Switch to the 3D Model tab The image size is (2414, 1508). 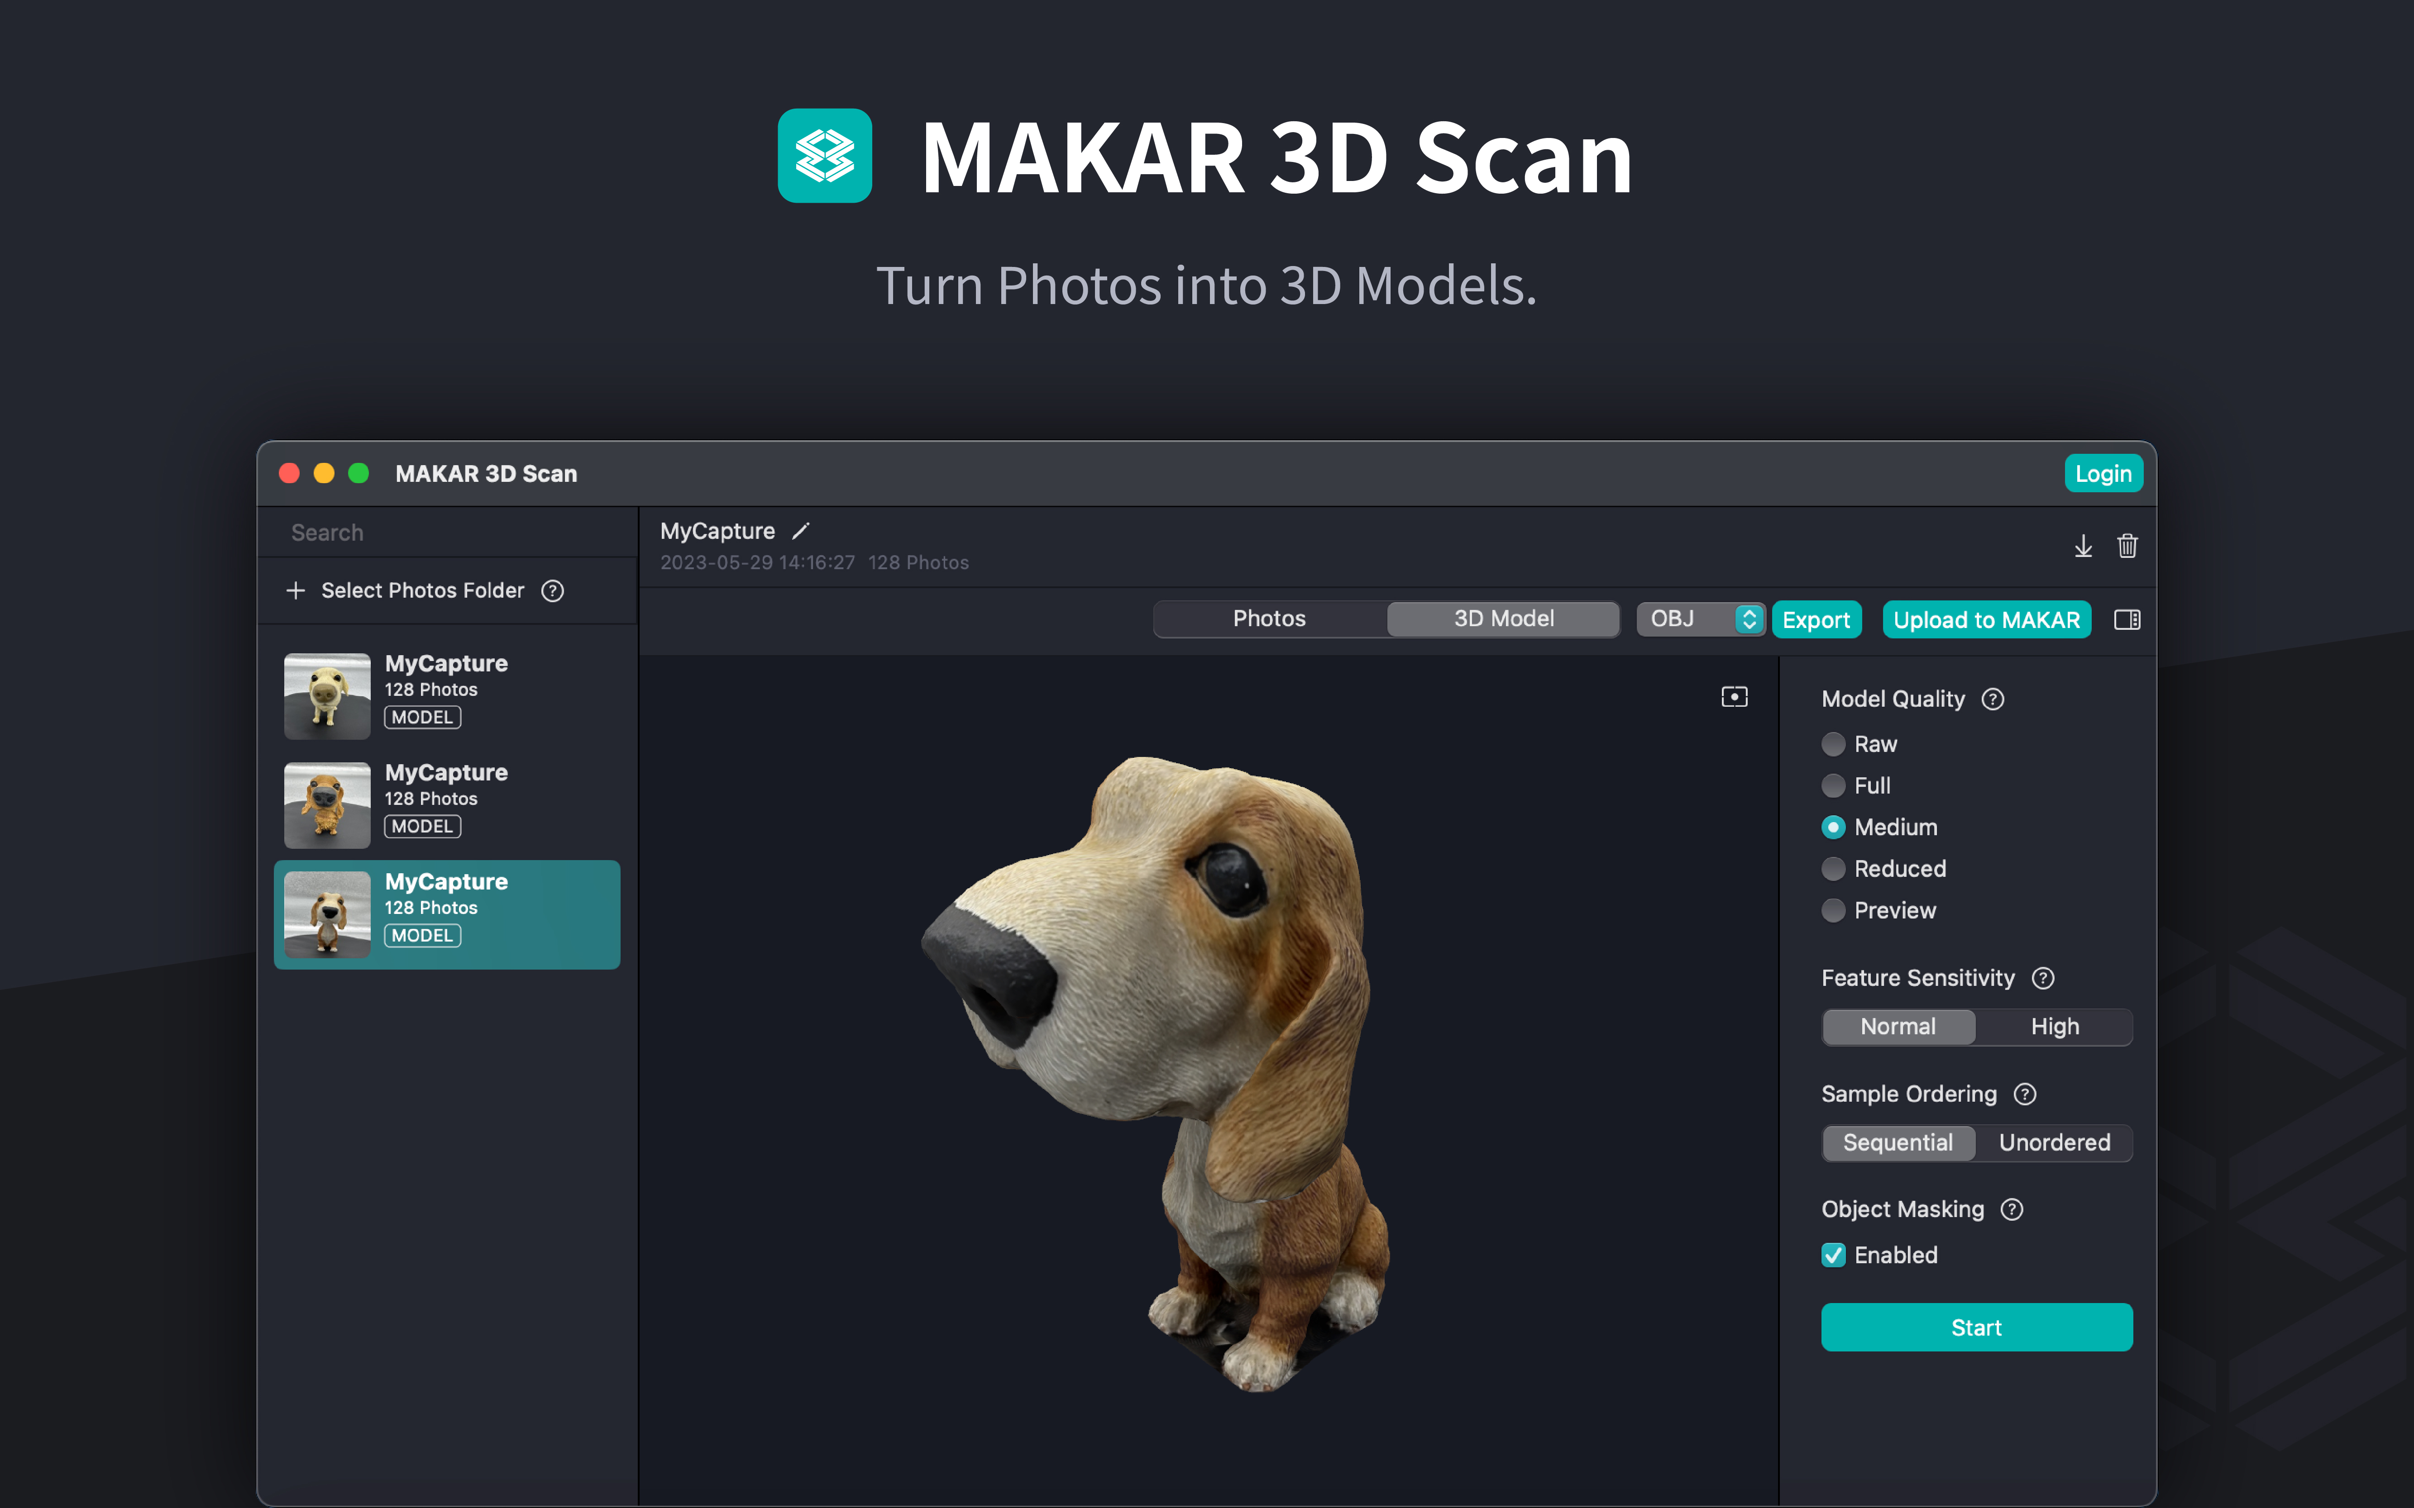1503,618
